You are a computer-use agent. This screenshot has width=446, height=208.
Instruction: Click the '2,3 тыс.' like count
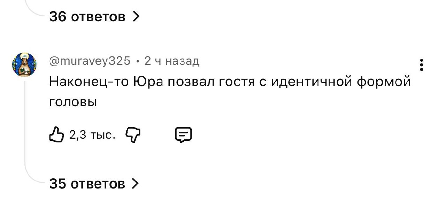point(92,135)
